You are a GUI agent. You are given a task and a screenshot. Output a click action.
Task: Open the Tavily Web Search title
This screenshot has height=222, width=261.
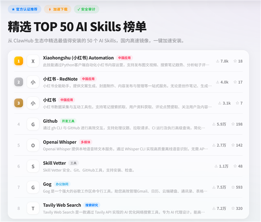coord(62,205)
